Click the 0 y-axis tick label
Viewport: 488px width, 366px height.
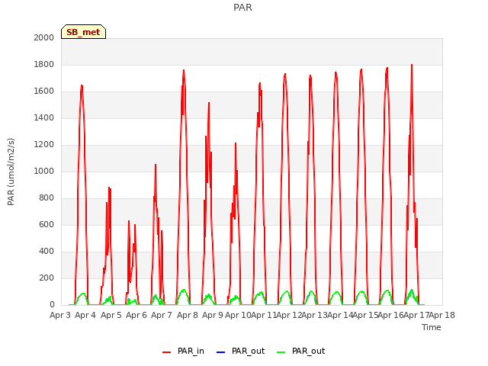pyautogui.click(x=52, y=305)
